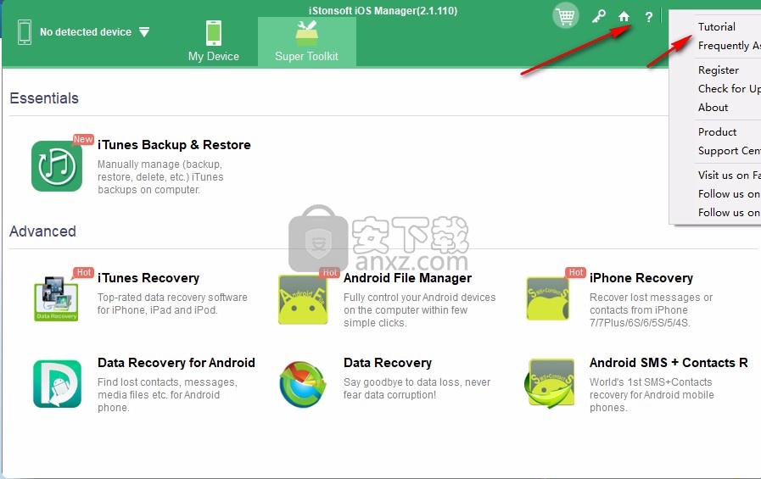Switch to the Super Toolkit tab

point(307,42)
